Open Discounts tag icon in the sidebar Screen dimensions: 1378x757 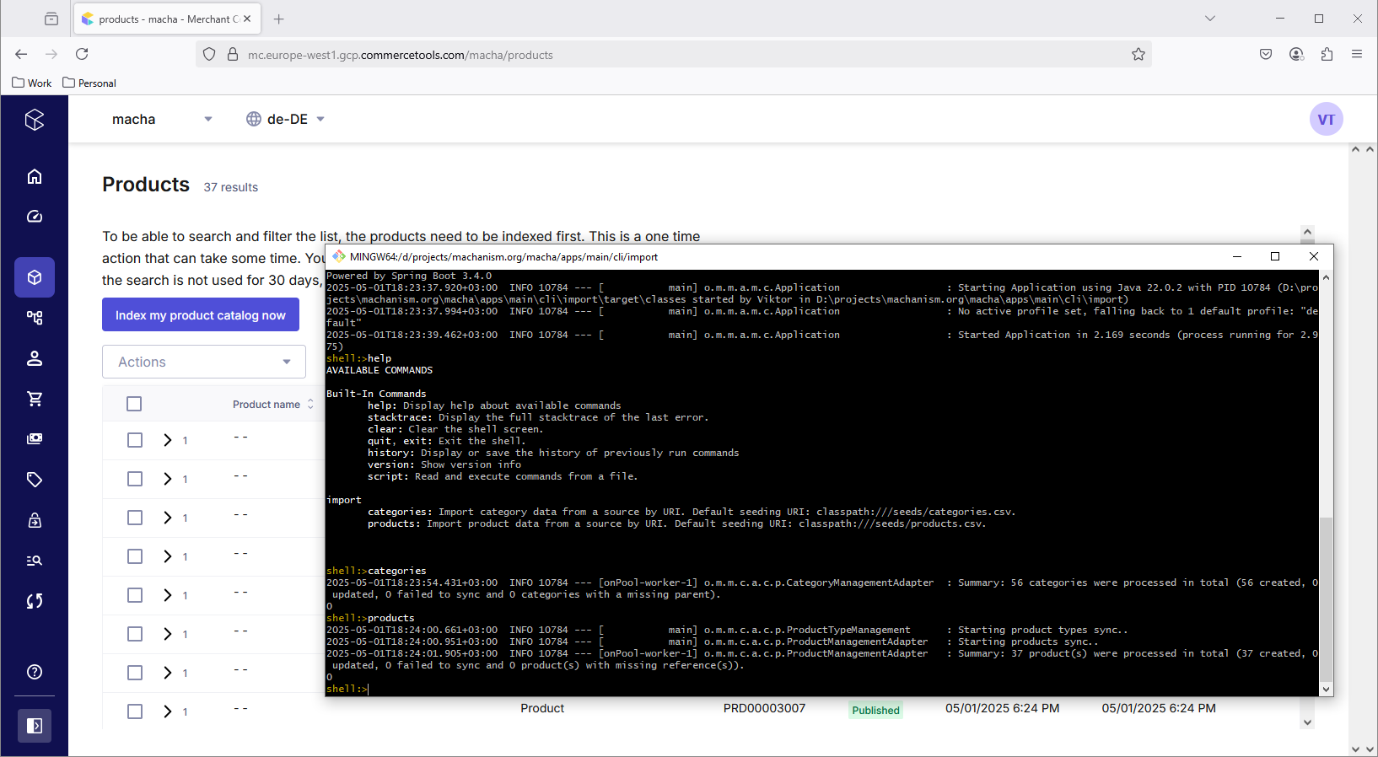click(x=35, y=480)
